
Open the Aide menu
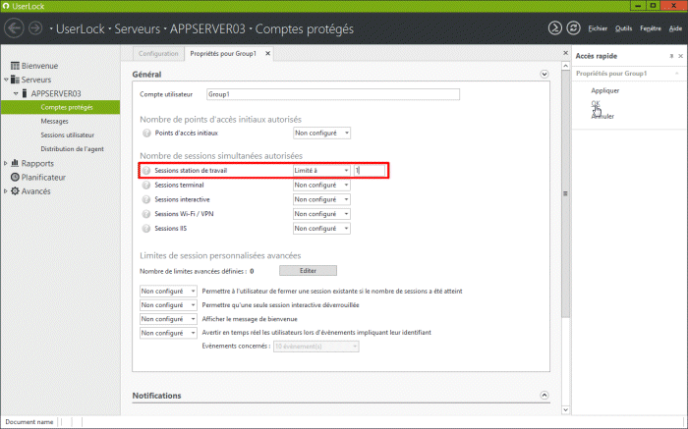pyautogui.click(x=675, y=28)
